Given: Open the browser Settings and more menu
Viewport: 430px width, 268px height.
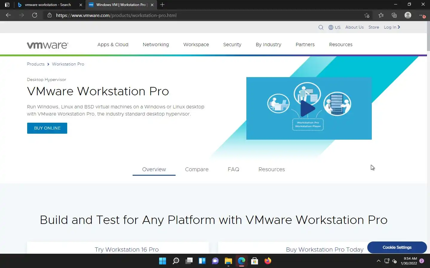Looking at the screenshot, I should click(x=422, y=15).
